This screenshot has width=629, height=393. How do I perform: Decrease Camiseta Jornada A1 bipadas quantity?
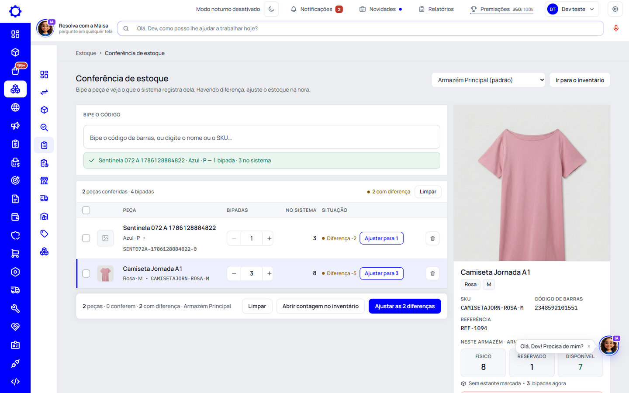pos(234,273)
